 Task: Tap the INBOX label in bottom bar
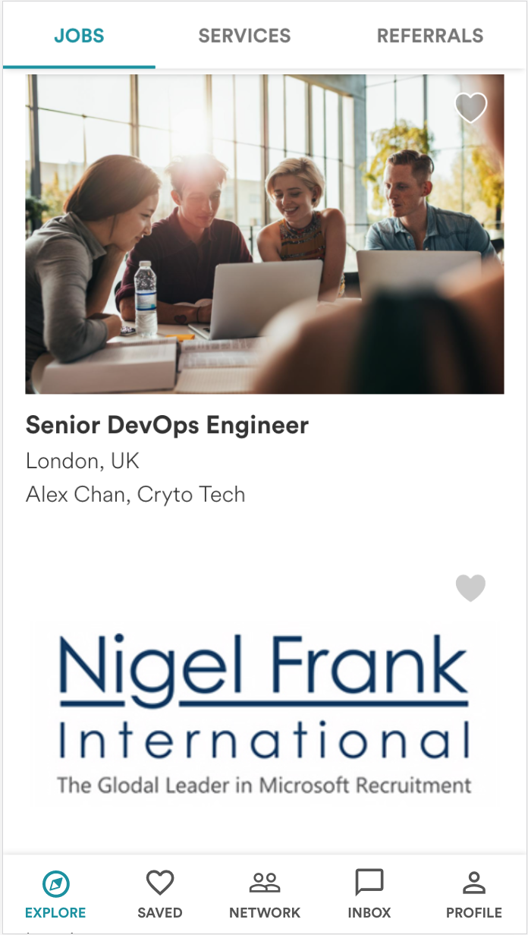(369, 913)
